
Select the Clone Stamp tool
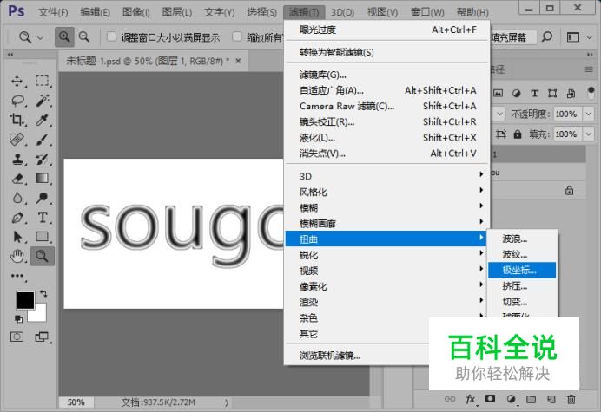click(x=17, y=159)
